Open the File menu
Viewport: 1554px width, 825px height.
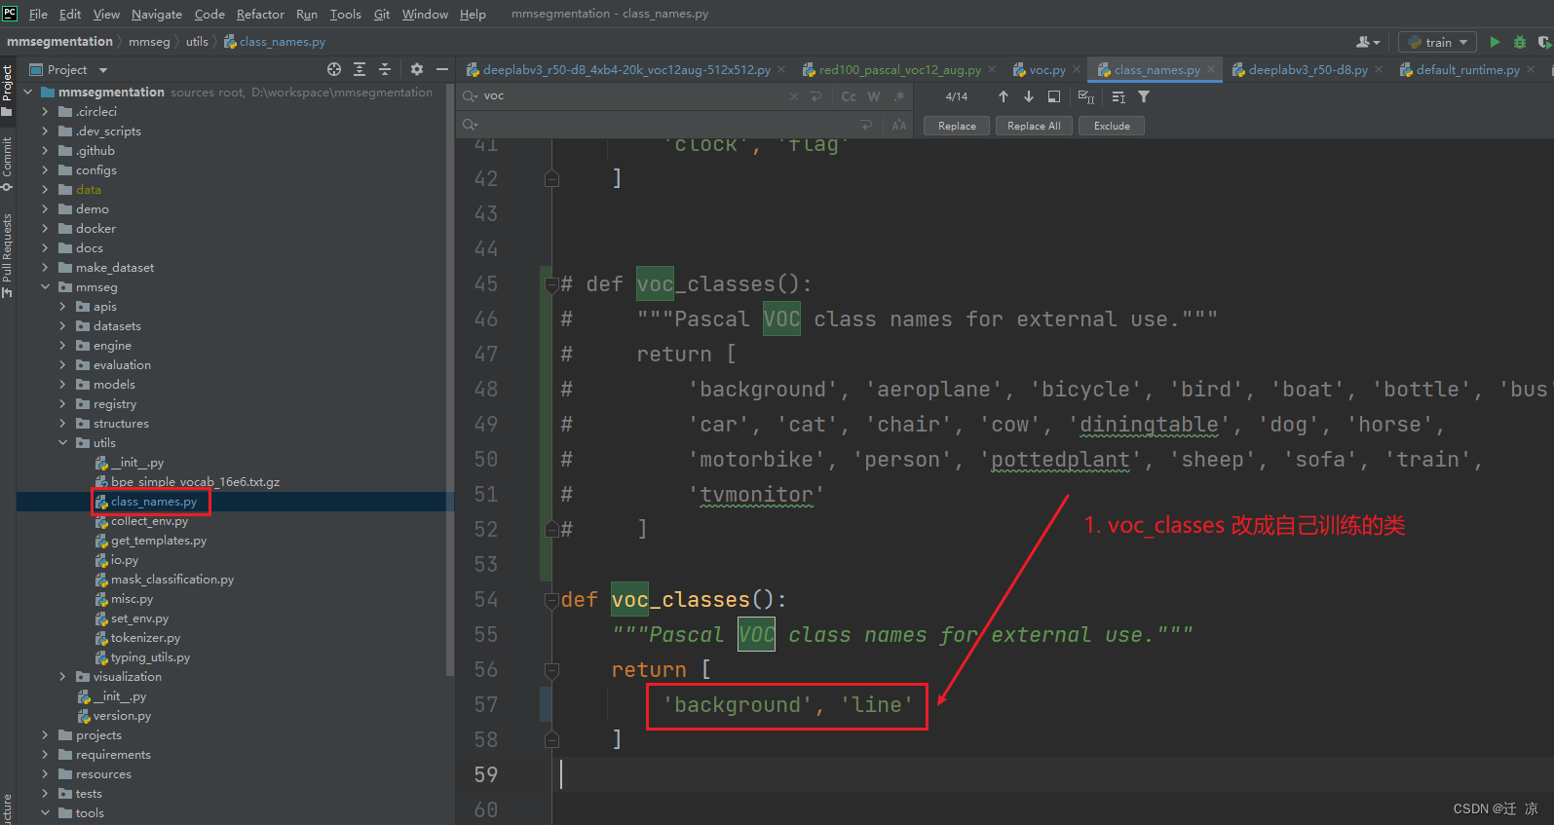(38, 14)
